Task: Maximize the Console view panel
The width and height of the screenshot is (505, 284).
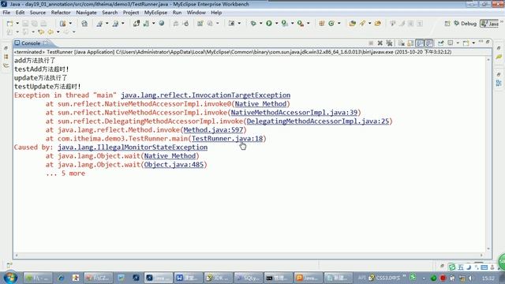Action: click(488, 42)
